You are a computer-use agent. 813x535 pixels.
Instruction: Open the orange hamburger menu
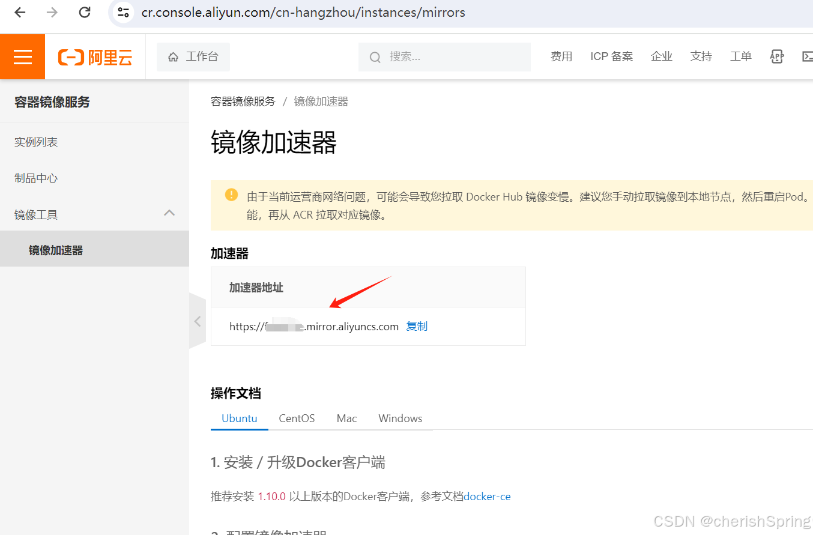(23, 56)
